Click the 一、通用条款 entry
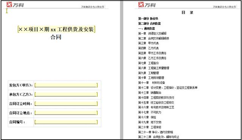The image size is (242, 140). point(146,28)
